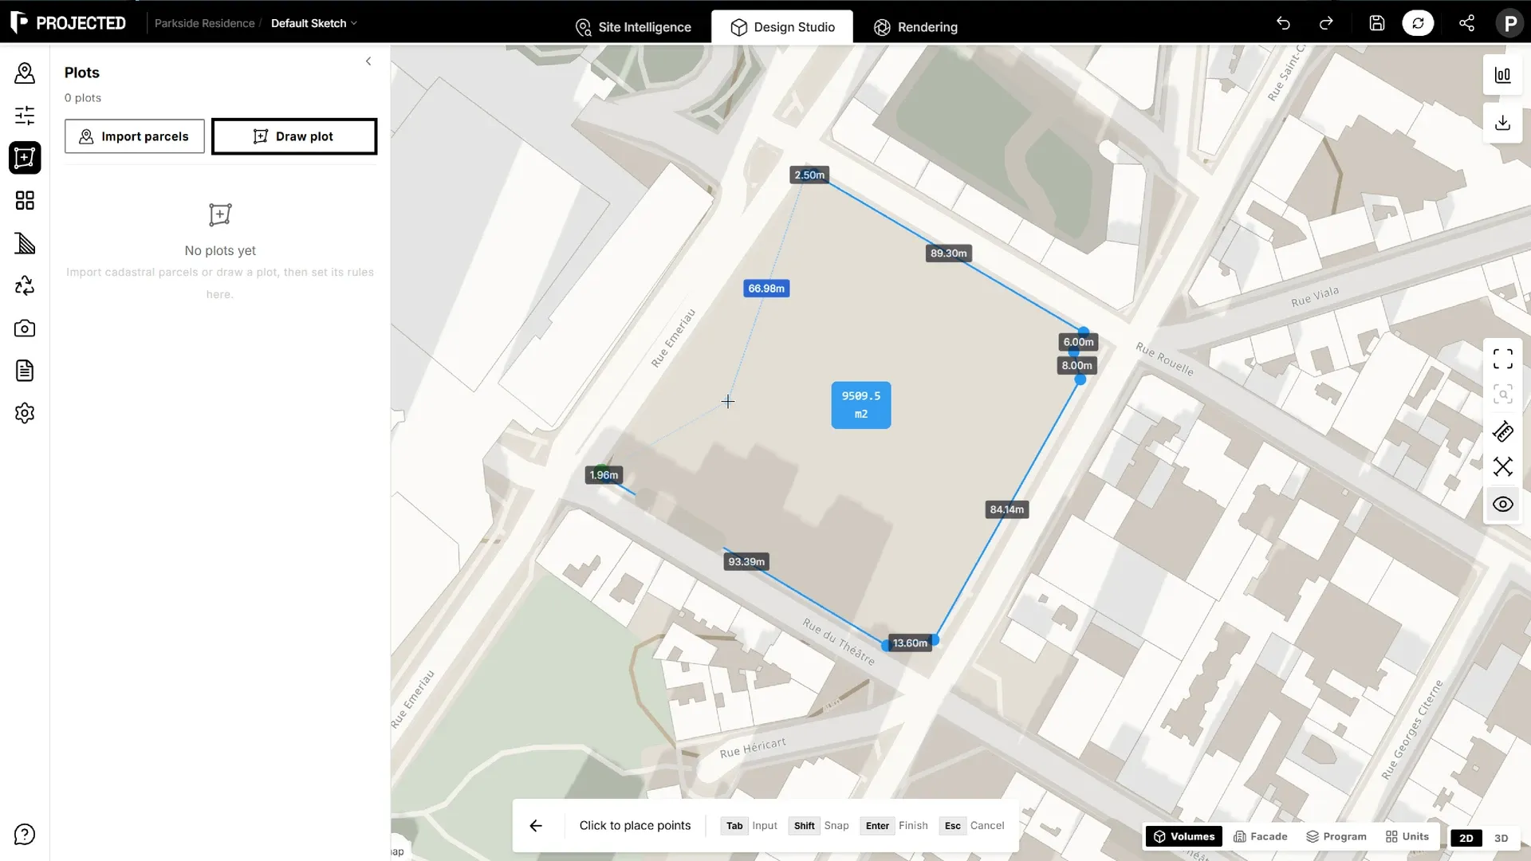Open the user profile P avatar
Viewport: 1531px width, 861px height.
(x=1509, y=23)
